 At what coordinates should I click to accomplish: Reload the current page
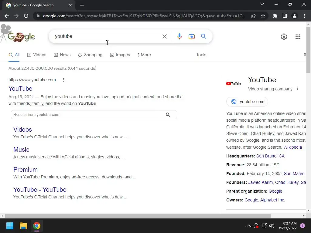pyautogui.click(x=26, y=16)
